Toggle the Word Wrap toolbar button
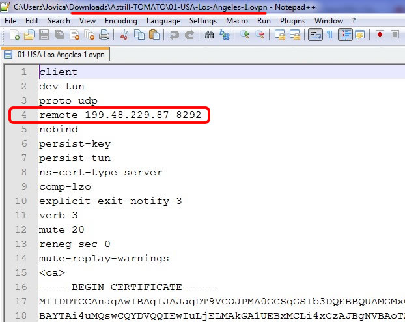Viewport: 405px width, 322px height. [315, 35]
